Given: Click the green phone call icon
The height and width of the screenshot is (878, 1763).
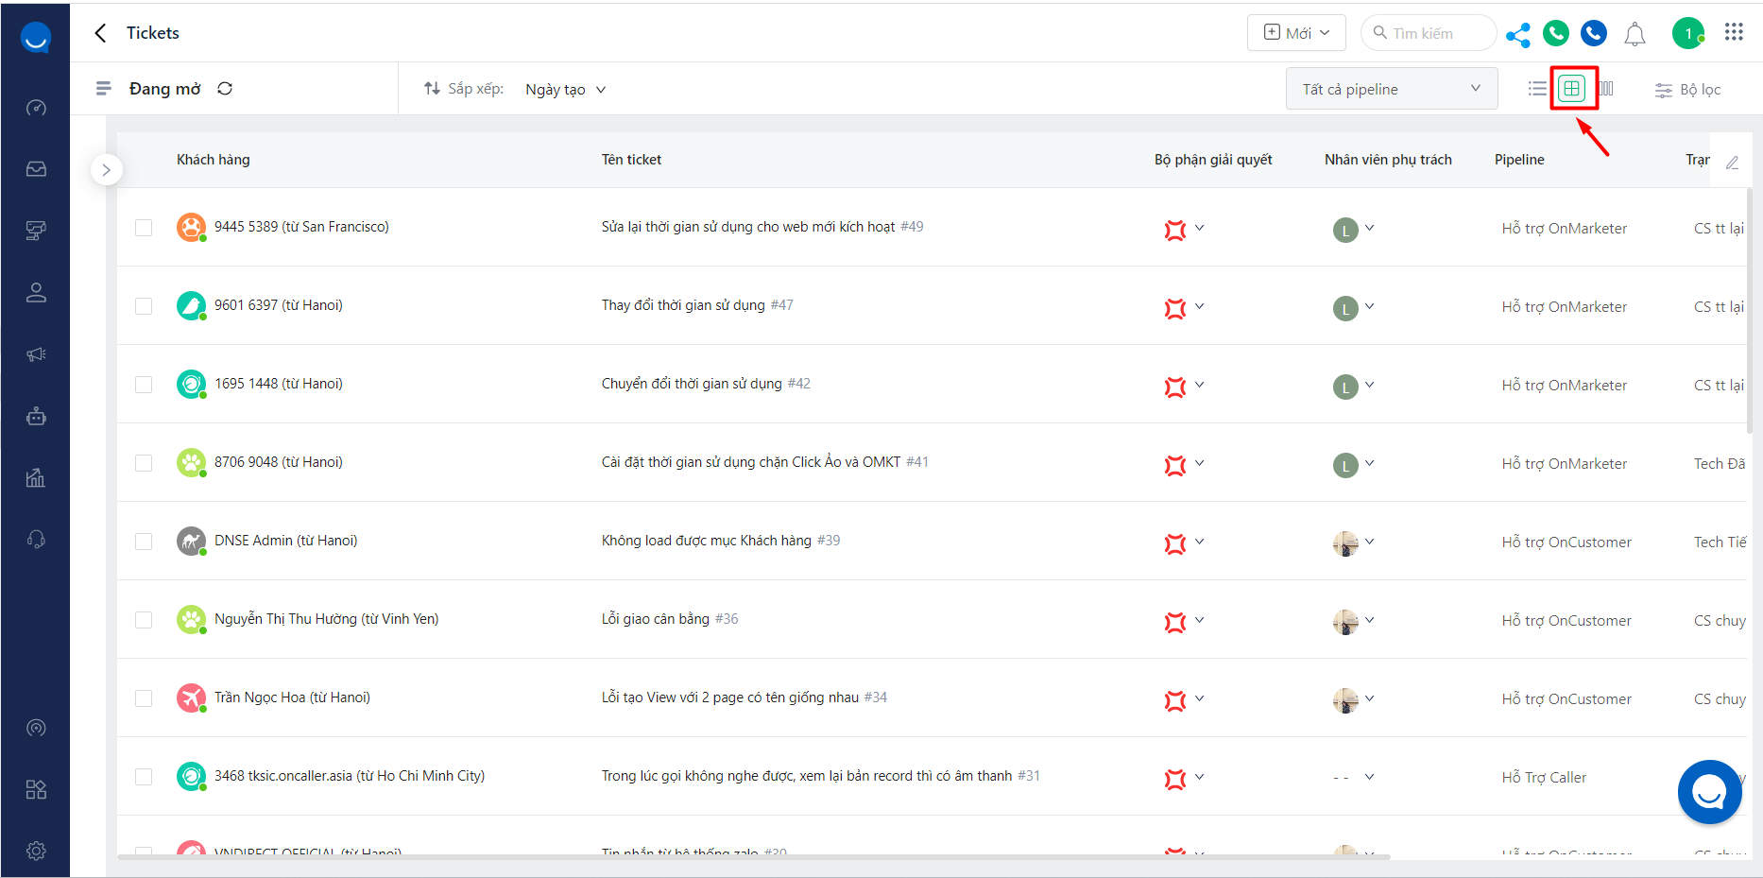Looking at the screenshot, I should pyautogui.click(x=1556, y=34).
